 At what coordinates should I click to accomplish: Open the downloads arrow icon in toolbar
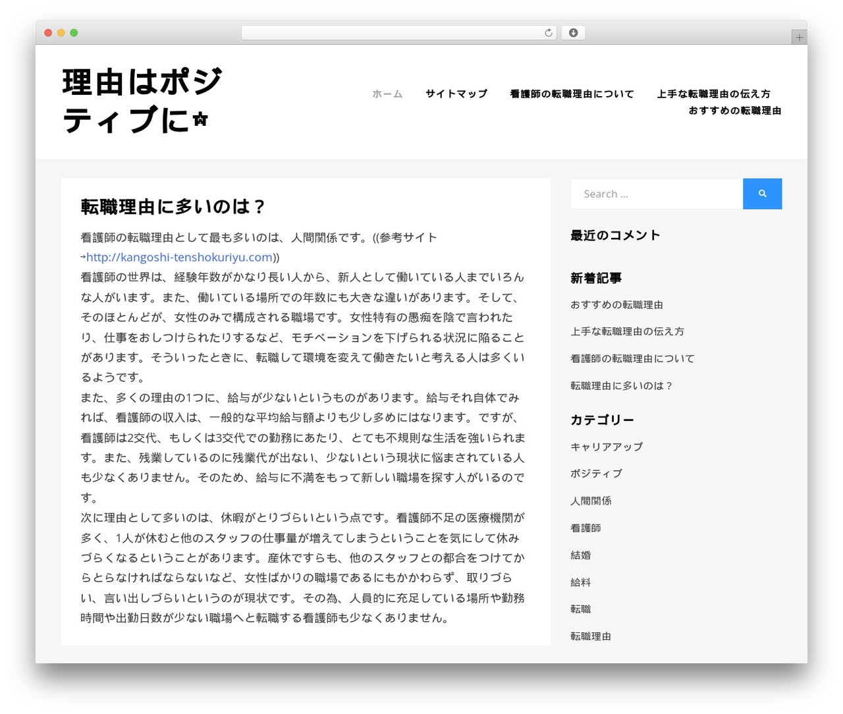pos(573,33)
